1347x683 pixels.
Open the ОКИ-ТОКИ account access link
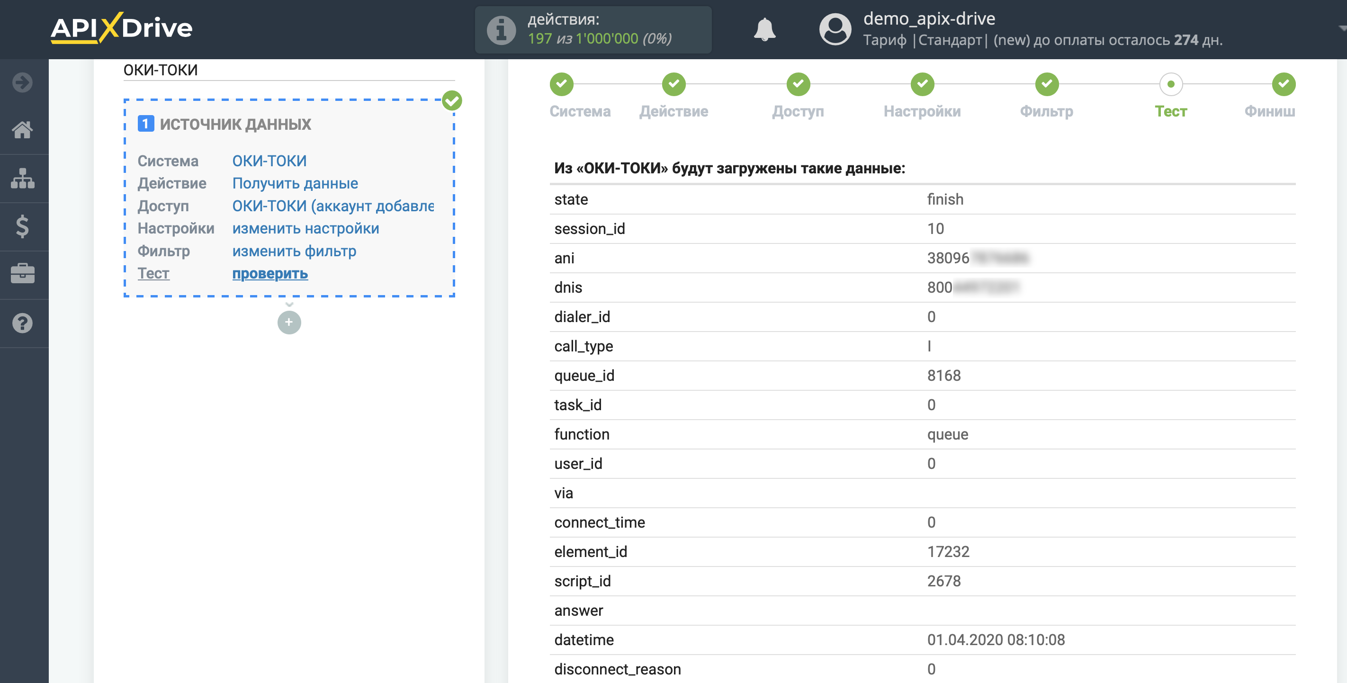tap(333, 206)
